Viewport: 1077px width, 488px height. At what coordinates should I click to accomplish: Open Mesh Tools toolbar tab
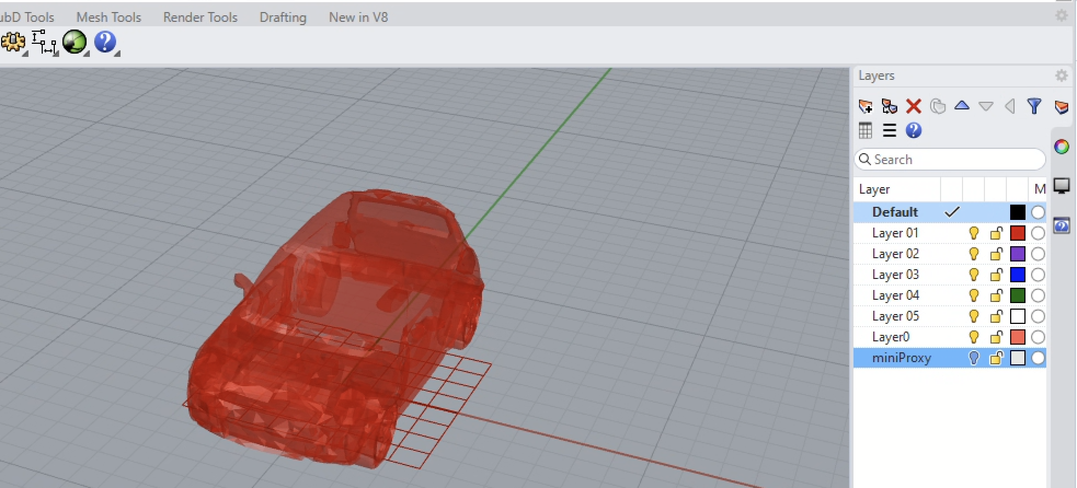(108, 17)
